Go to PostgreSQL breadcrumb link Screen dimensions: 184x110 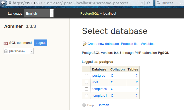coord(89,14)
